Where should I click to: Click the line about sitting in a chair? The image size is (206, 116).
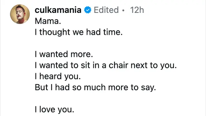[106, 65]
